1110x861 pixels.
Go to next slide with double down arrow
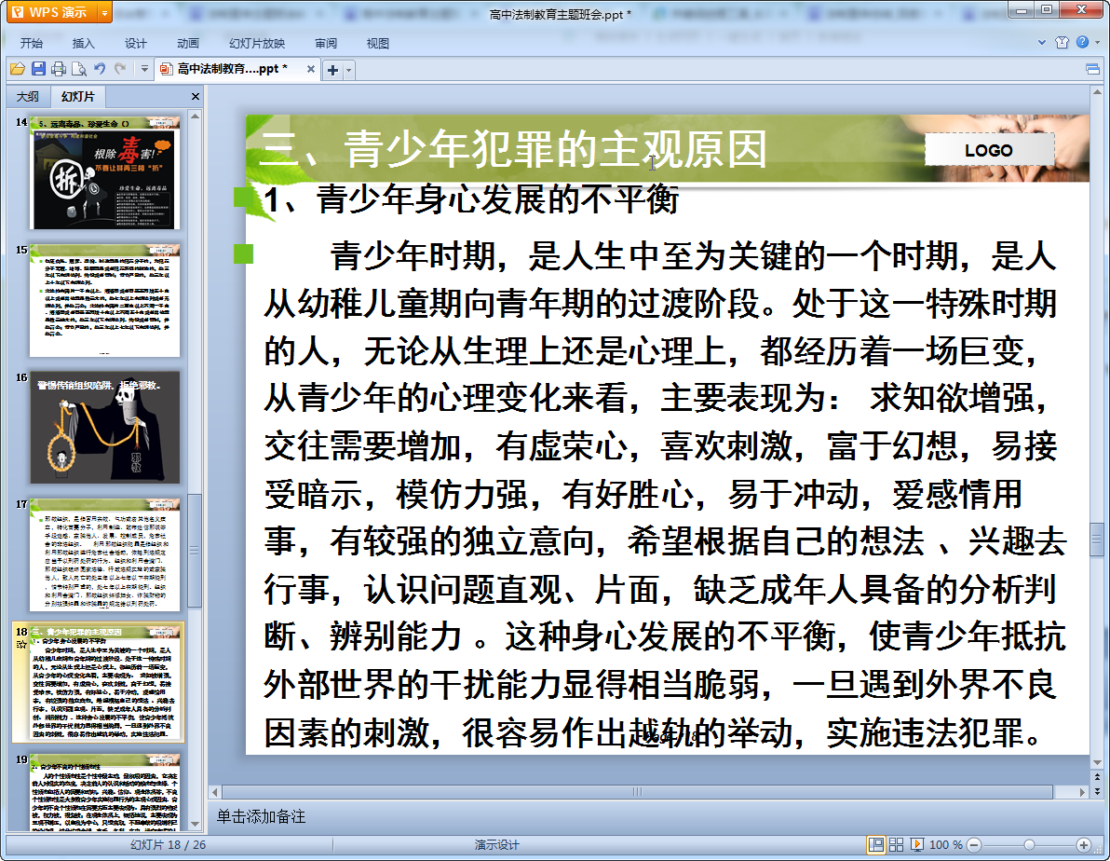click(x=1097, y=791)
